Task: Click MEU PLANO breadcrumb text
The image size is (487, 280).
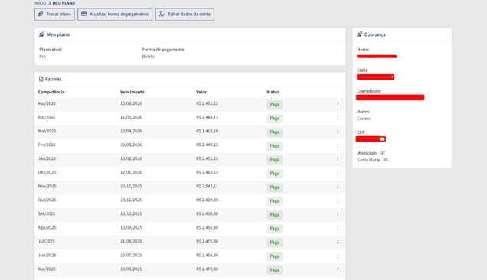Action: [64, 3]
